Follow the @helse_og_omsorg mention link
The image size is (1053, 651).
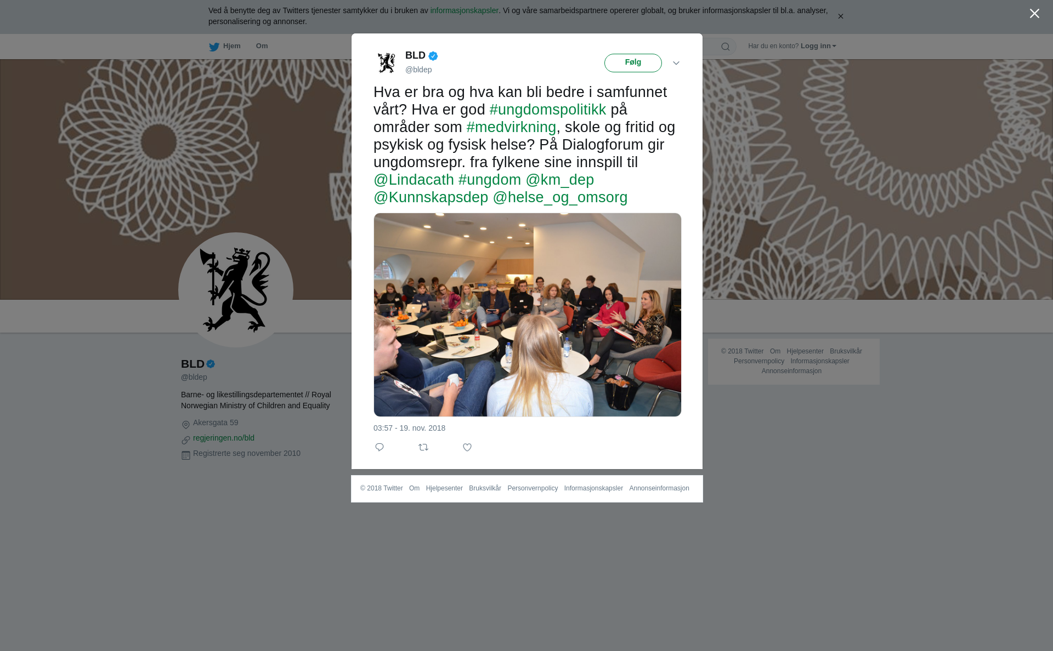(560, 197)
